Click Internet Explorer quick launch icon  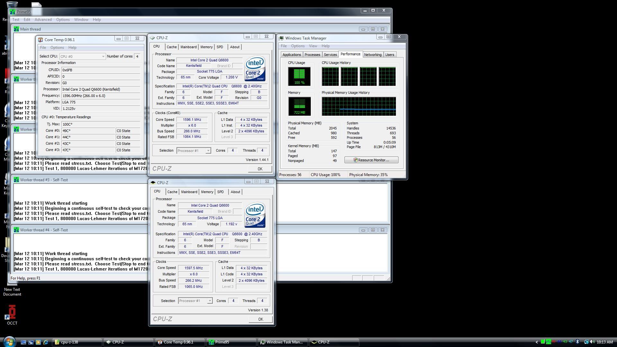[x=45, y=342]
